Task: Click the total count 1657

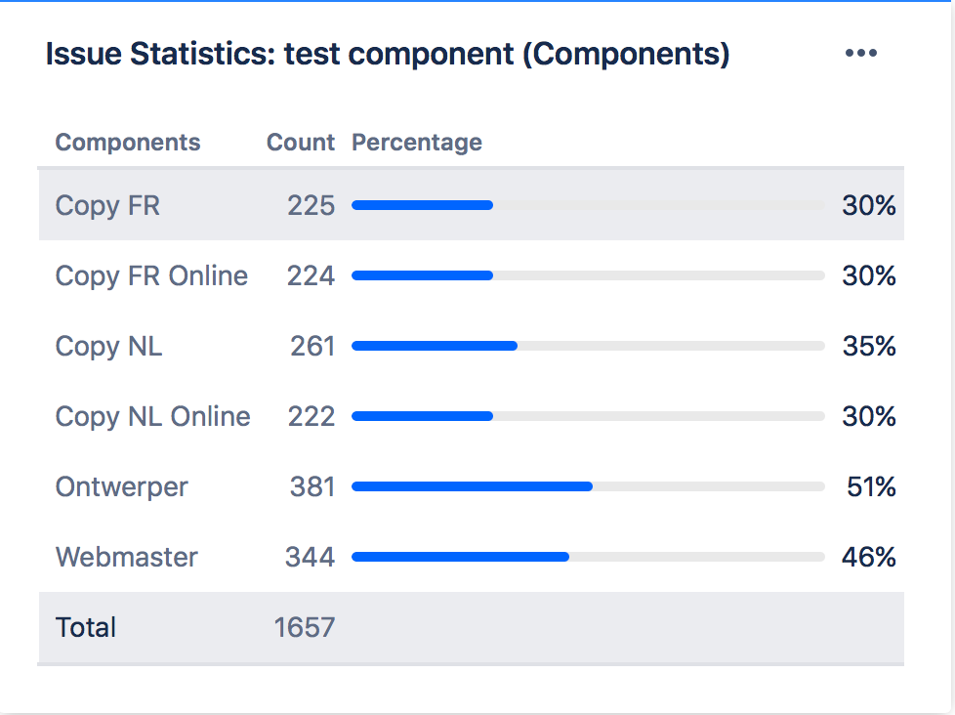Action: pyautogui.click(x=305, y=627)
